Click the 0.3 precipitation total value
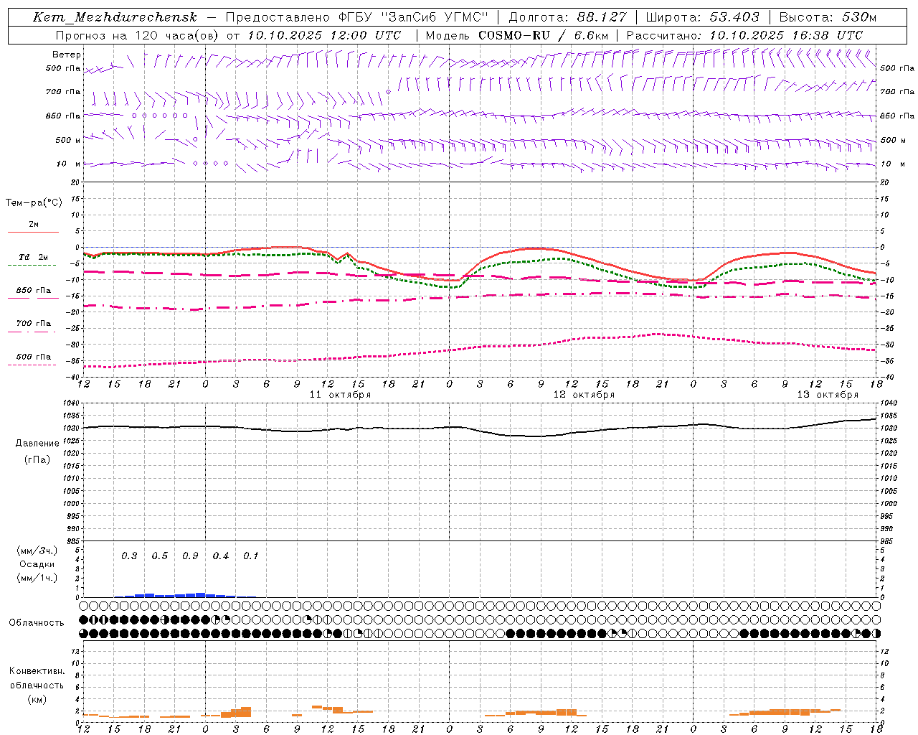Screen dimensions: 918x735 coord(129,556)
